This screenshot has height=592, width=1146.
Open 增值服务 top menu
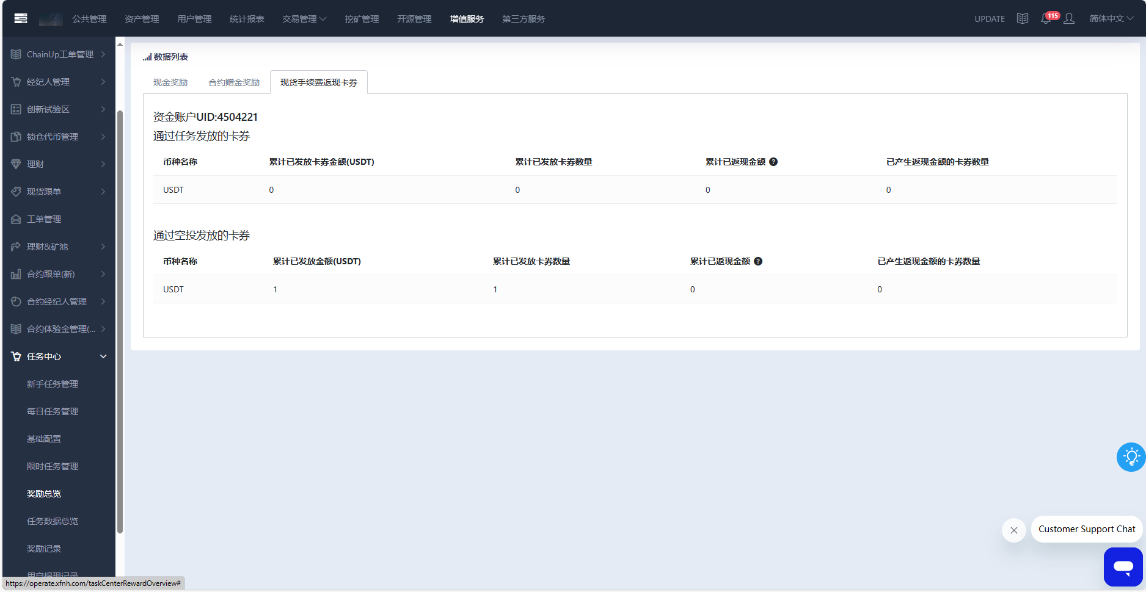[467, 19]
